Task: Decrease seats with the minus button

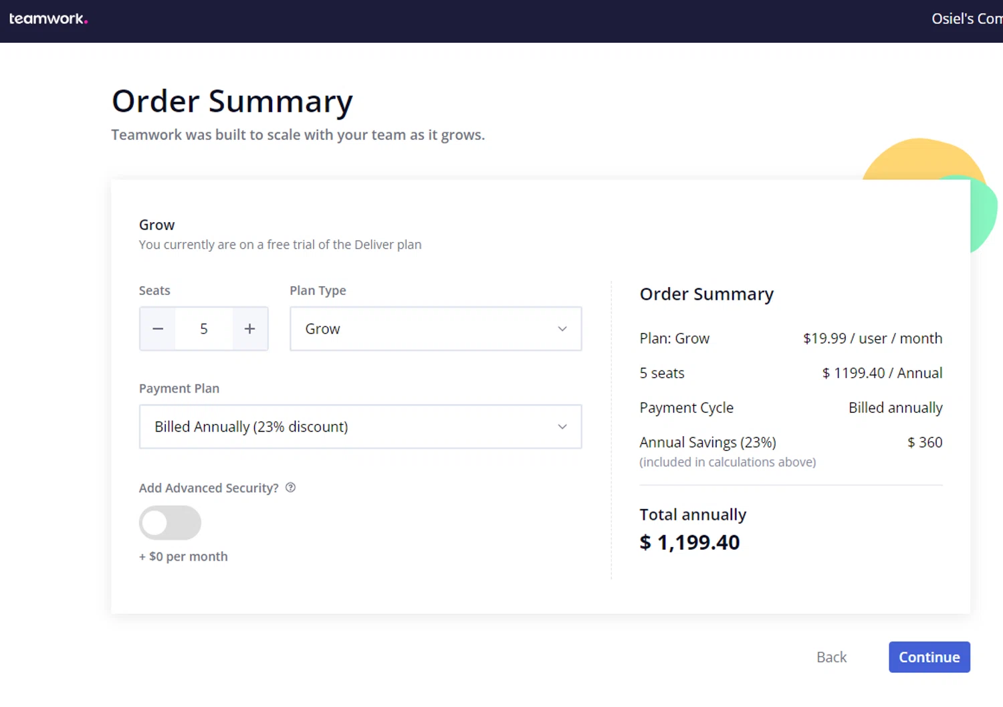Action: click(x=158, y=328)
